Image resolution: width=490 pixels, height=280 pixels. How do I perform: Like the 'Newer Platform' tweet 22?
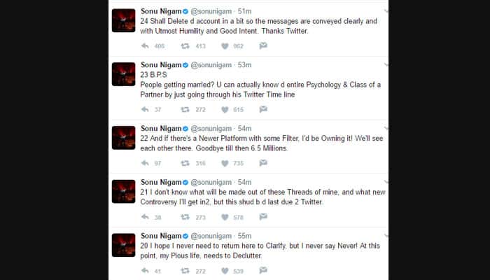pyautogui.click(x=225, y=162)
